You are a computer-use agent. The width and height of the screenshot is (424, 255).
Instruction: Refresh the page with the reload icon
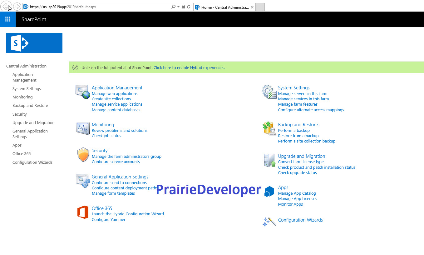[x=189, y=7]
